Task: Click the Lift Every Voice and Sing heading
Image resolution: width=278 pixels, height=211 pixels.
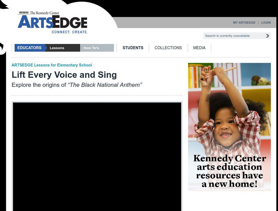Action: (x=64, y=75)
